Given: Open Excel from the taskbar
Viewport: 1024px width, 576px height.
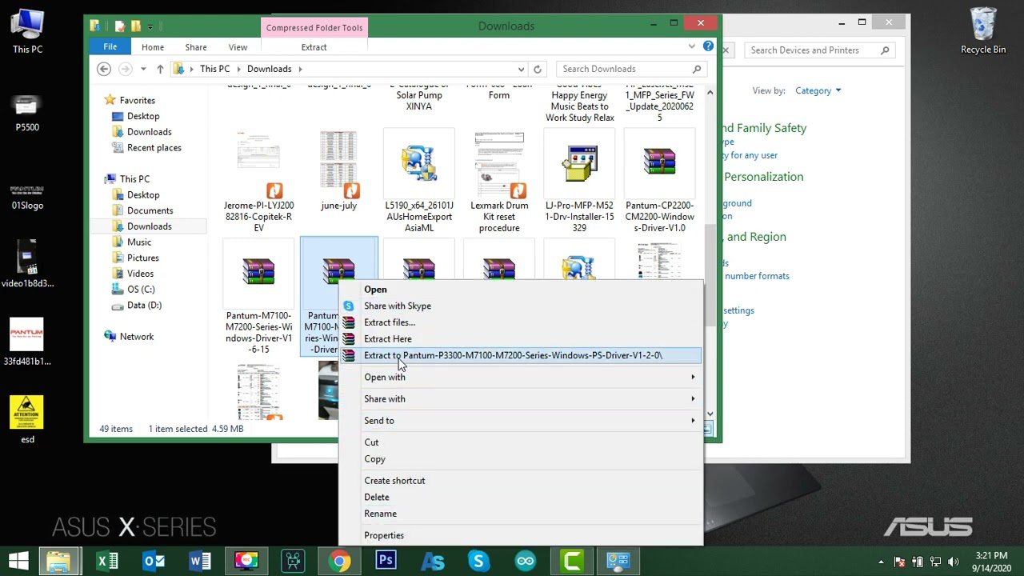Looking at the screenshot, I should (x=107, y=561).
